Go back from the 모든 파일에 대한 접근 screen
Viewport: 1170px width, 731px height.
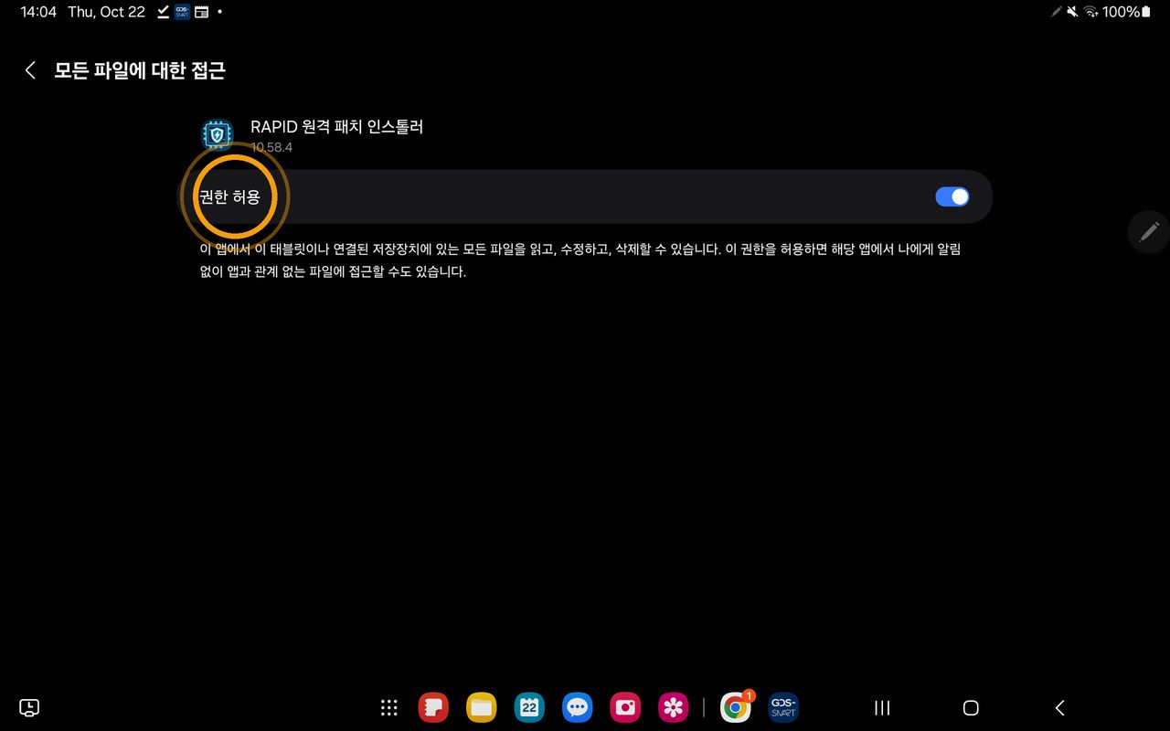(x=30, y=70)
